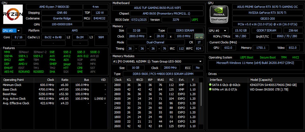
Task: Click the Operating Point column header
Action: (x=17, y=80)
